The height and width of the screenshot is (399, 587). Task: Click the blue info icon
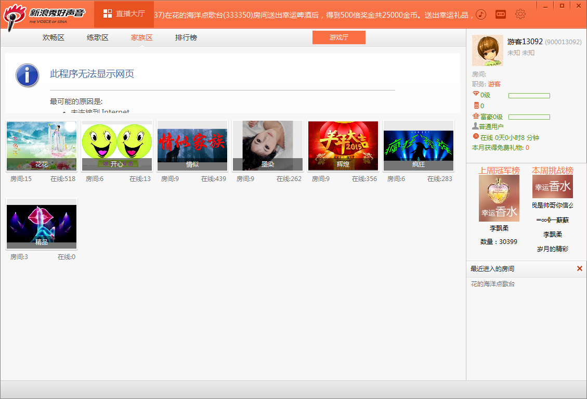[27, 75]
